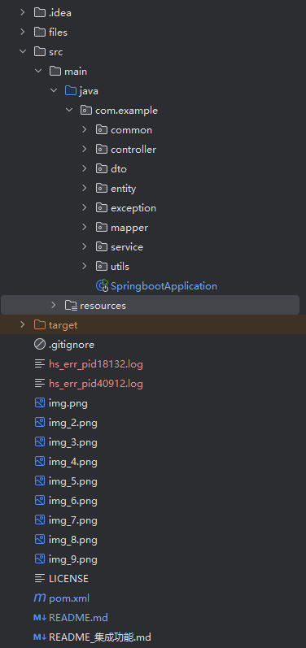Screen dimensions: 306x648
Task: Click the SpringbootApplication runnable class icon
Action: coord(102,285)
